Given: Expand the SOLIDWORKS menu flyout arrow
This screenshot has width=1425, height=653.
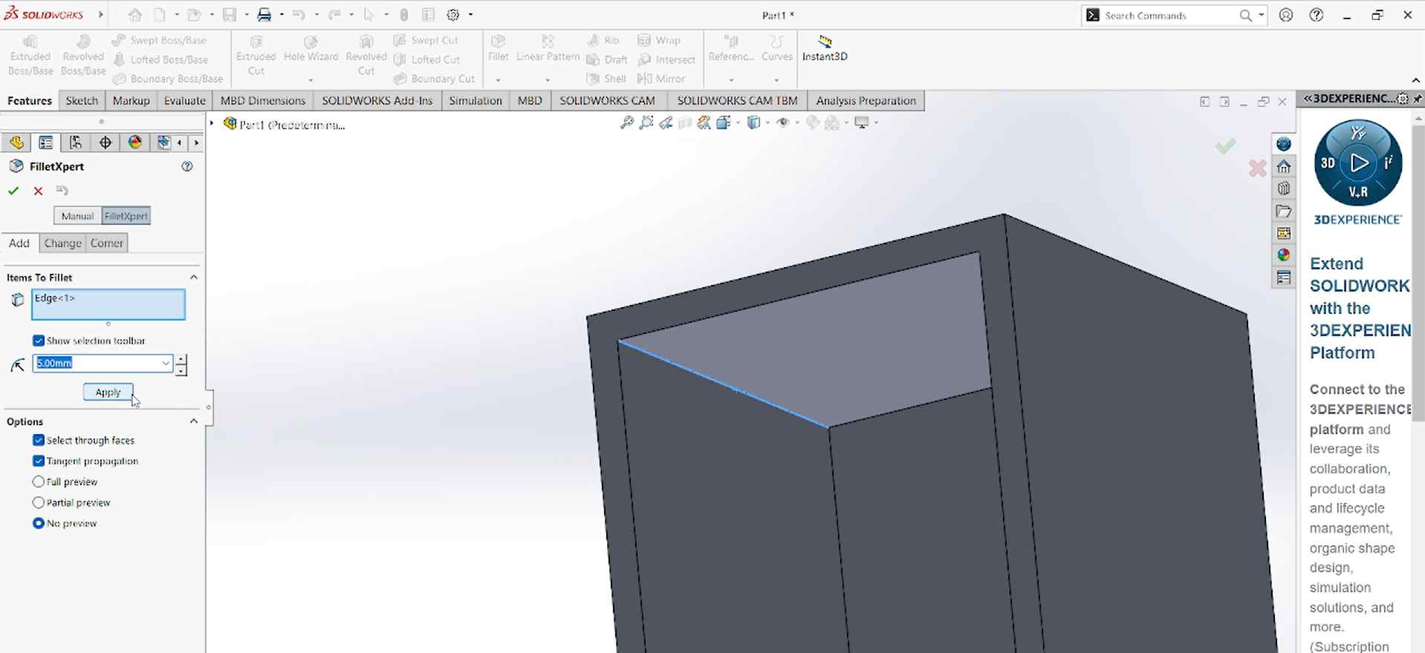Looking at the screenshot, I should click(x=100, y=15).
